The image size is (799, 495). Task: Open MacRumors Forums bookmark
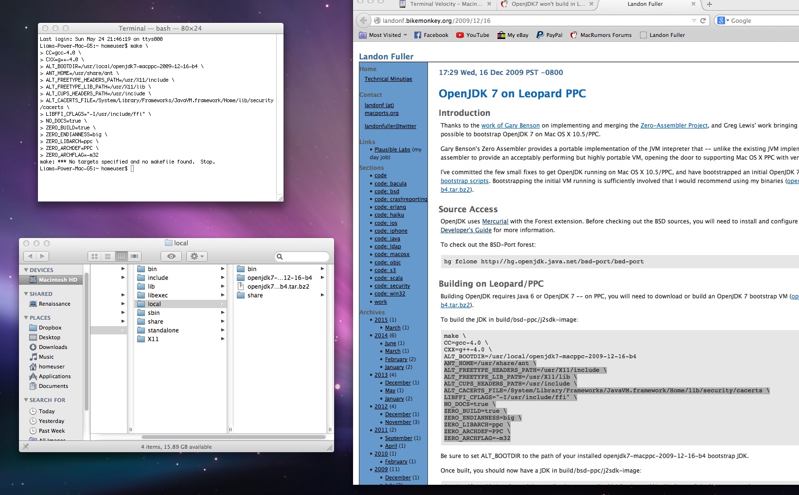point(601,35)
